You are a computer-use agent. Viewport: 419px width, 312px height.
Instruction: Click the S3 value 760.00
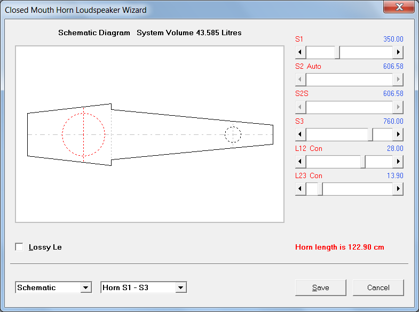click(x=393, y=121)
